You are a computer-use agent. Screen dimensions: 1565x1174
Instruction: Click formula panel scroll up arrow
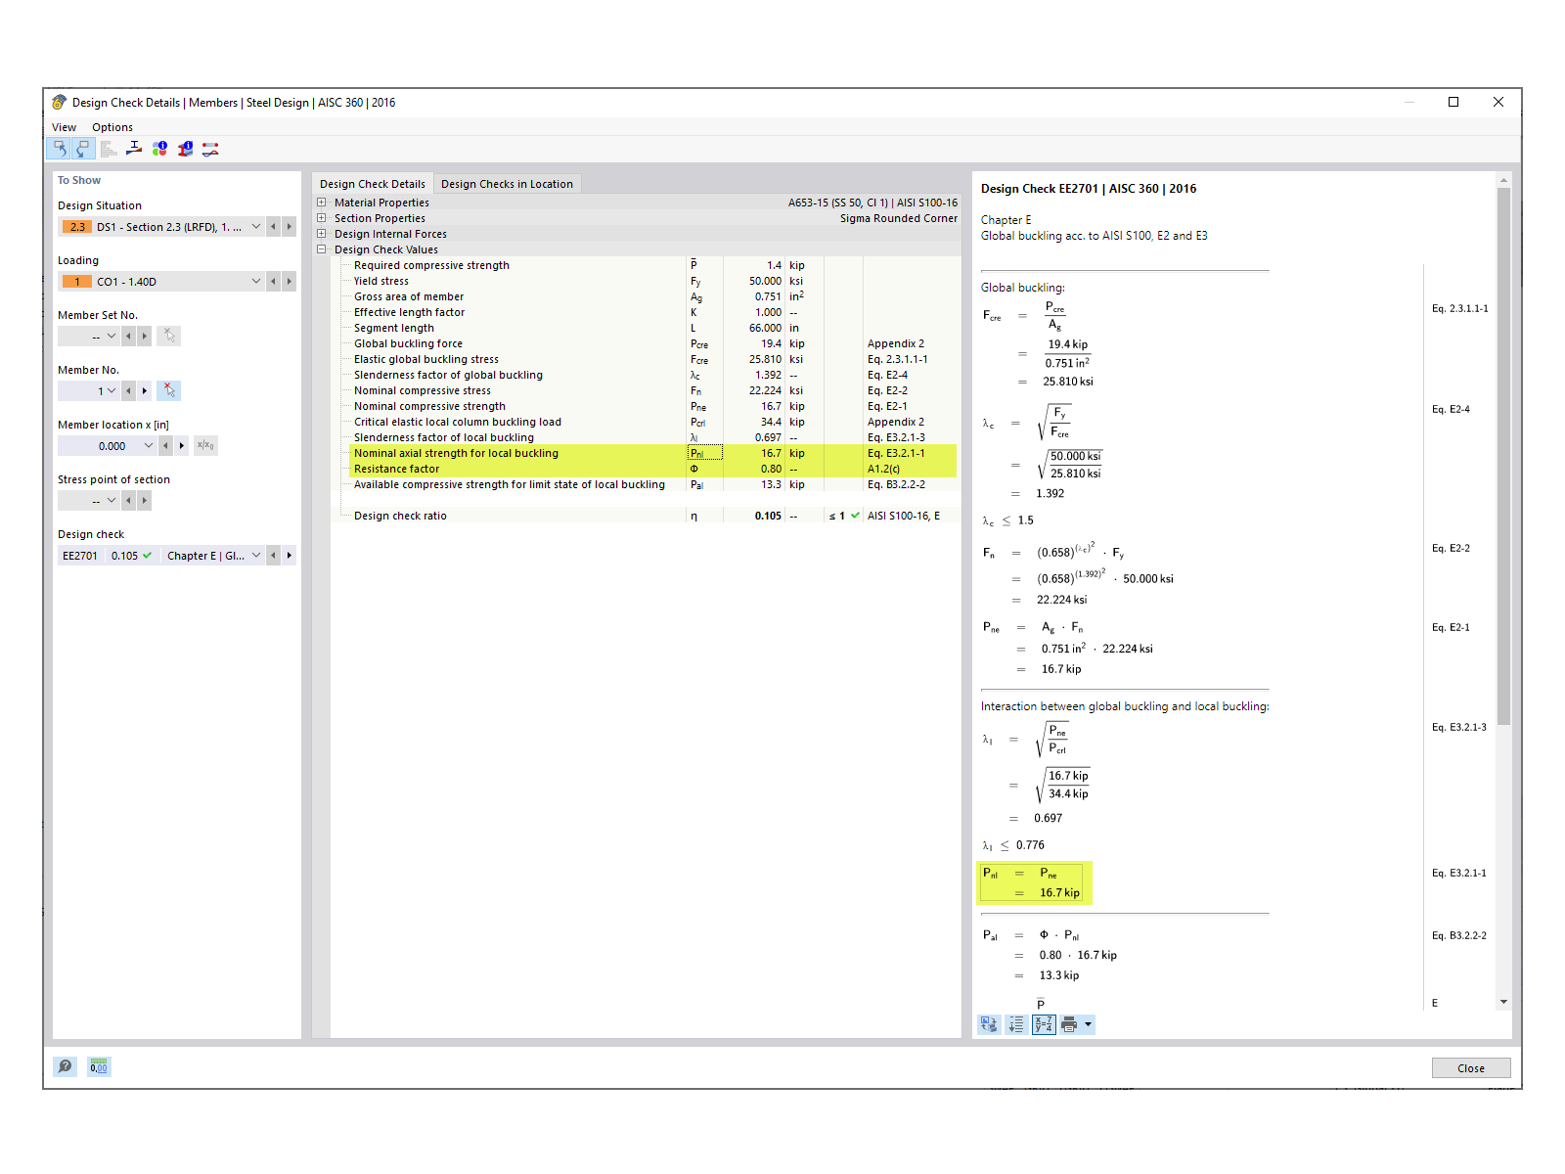pos(1503,180)
